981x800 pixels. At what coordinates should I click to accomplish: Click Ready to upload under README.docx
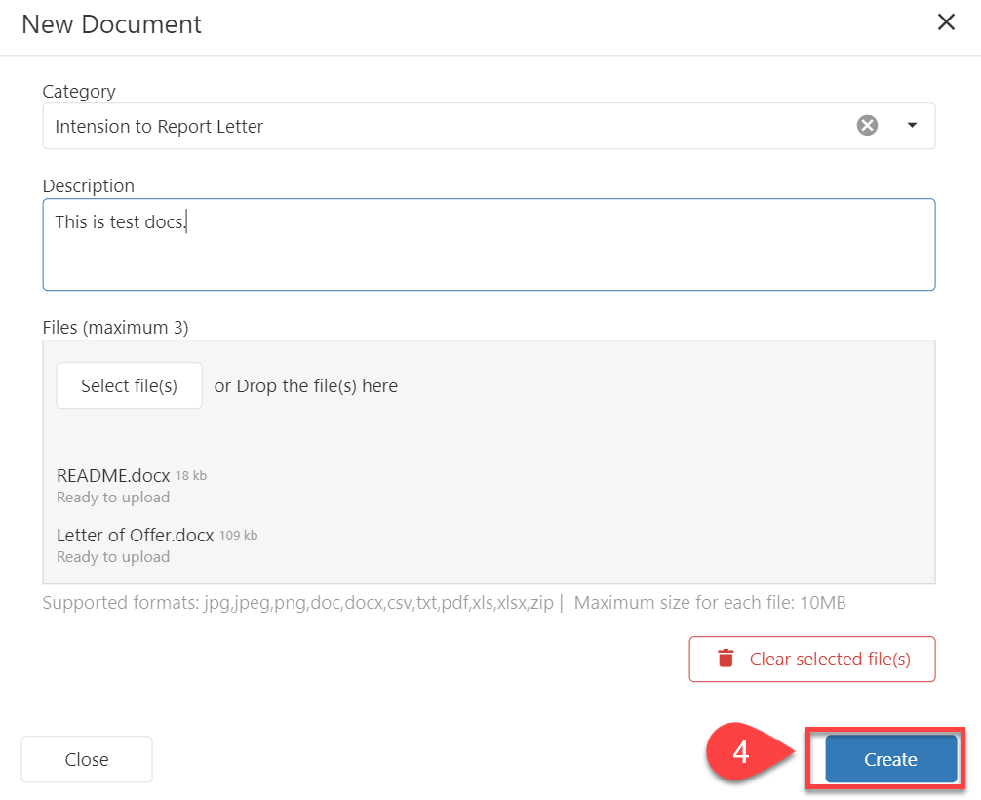coord(113,498)
